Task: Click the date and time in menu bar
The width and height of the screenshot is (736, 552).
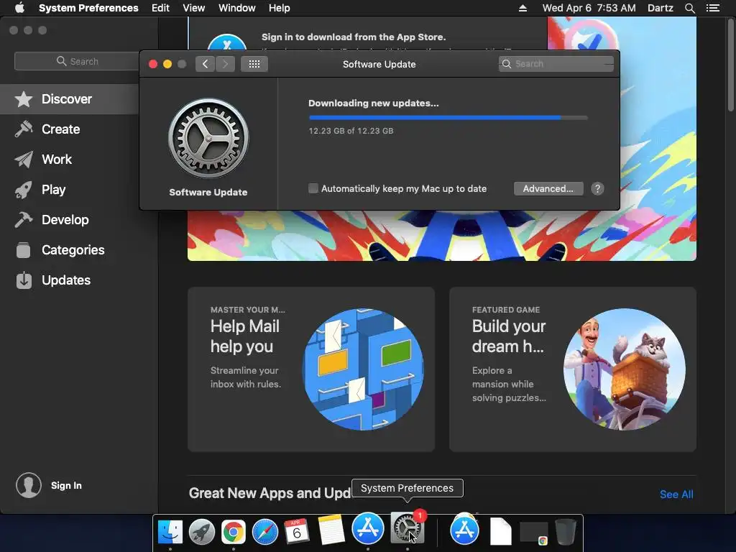Action: 589,8
